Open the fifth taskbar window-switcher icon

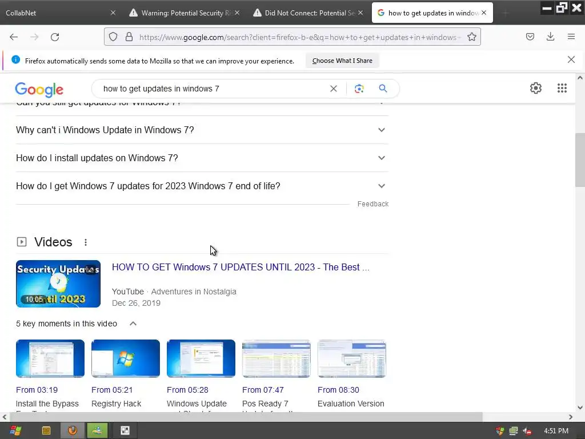pyautogui.click(x=125, y=431)
